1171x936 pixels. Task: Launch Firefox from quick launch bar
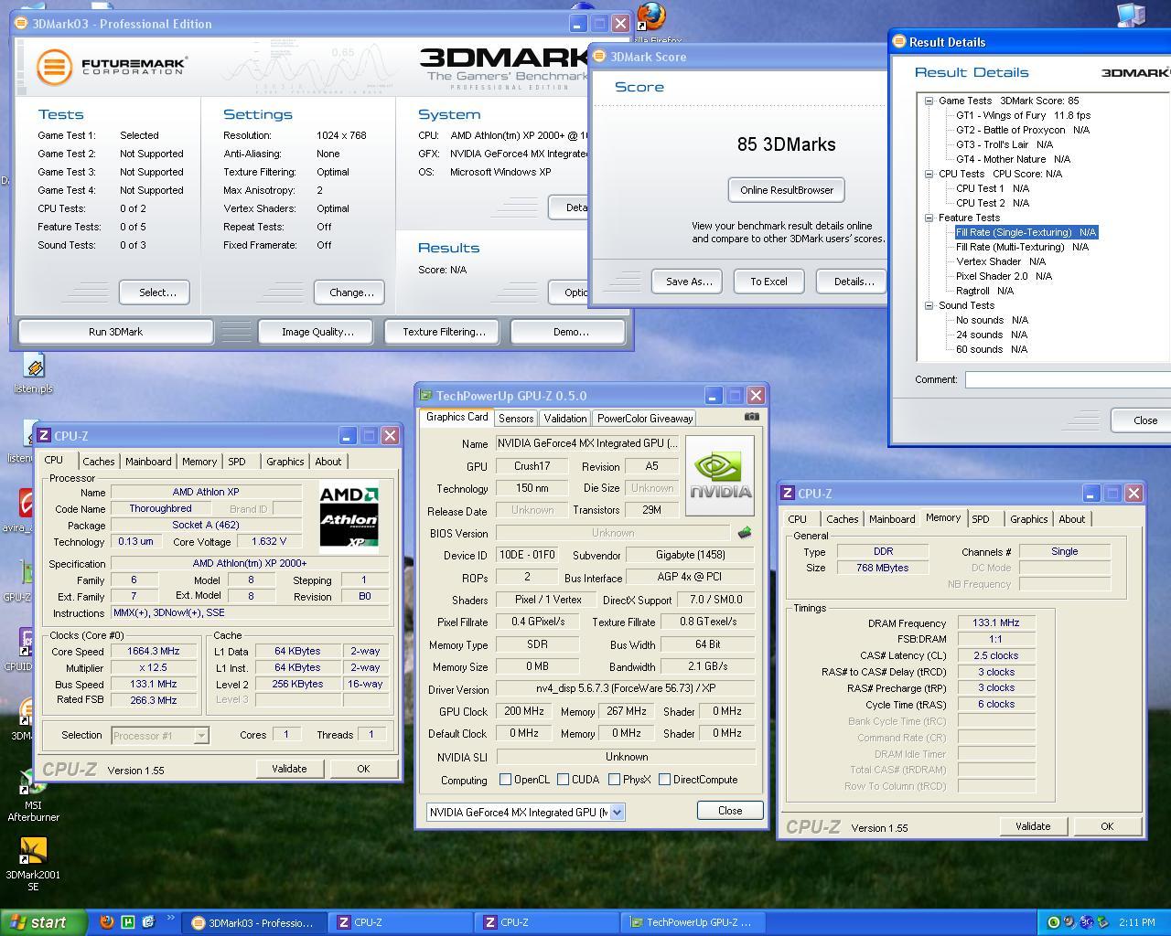pyautogui.click(x=107, y=922)
